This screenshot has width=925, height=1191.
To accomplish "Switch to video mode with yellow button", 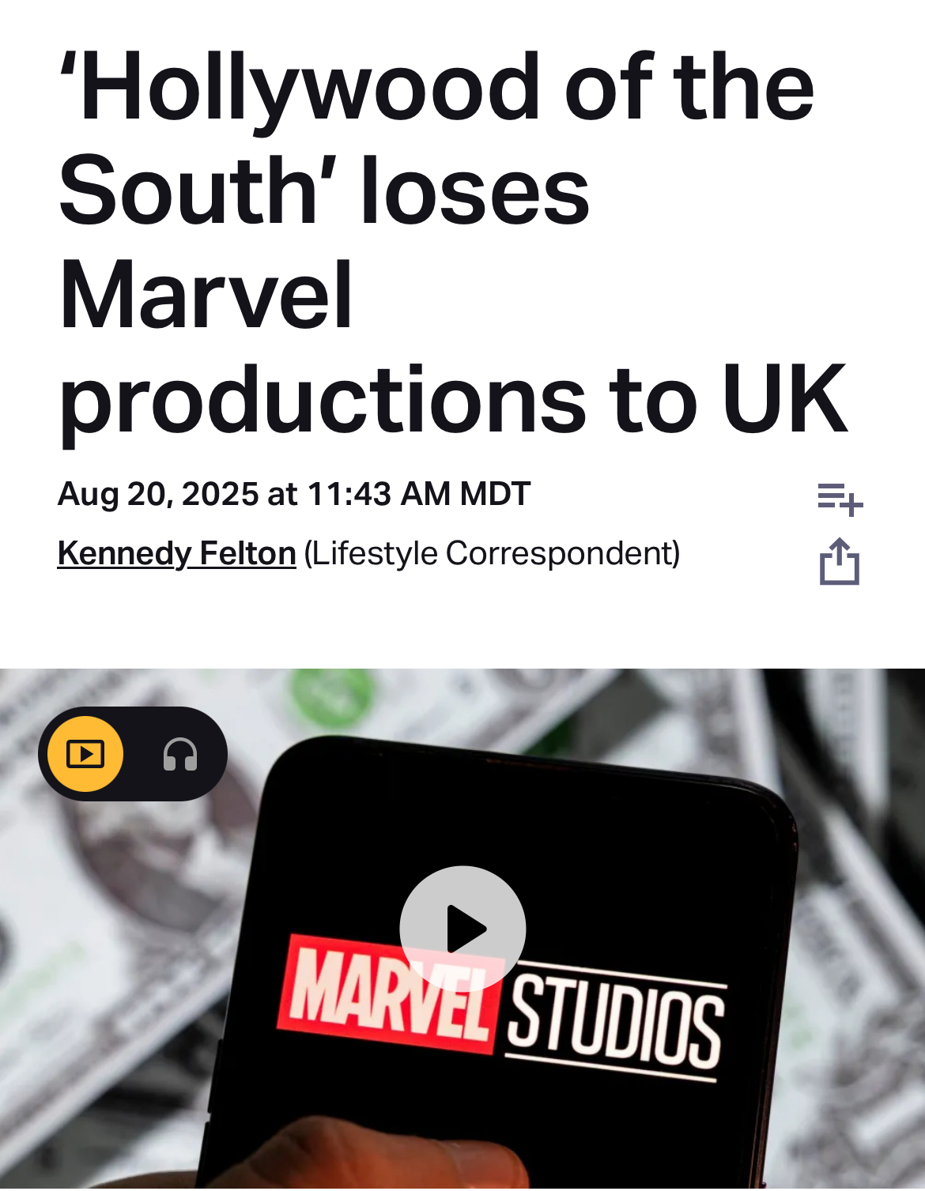I will 85,754.
